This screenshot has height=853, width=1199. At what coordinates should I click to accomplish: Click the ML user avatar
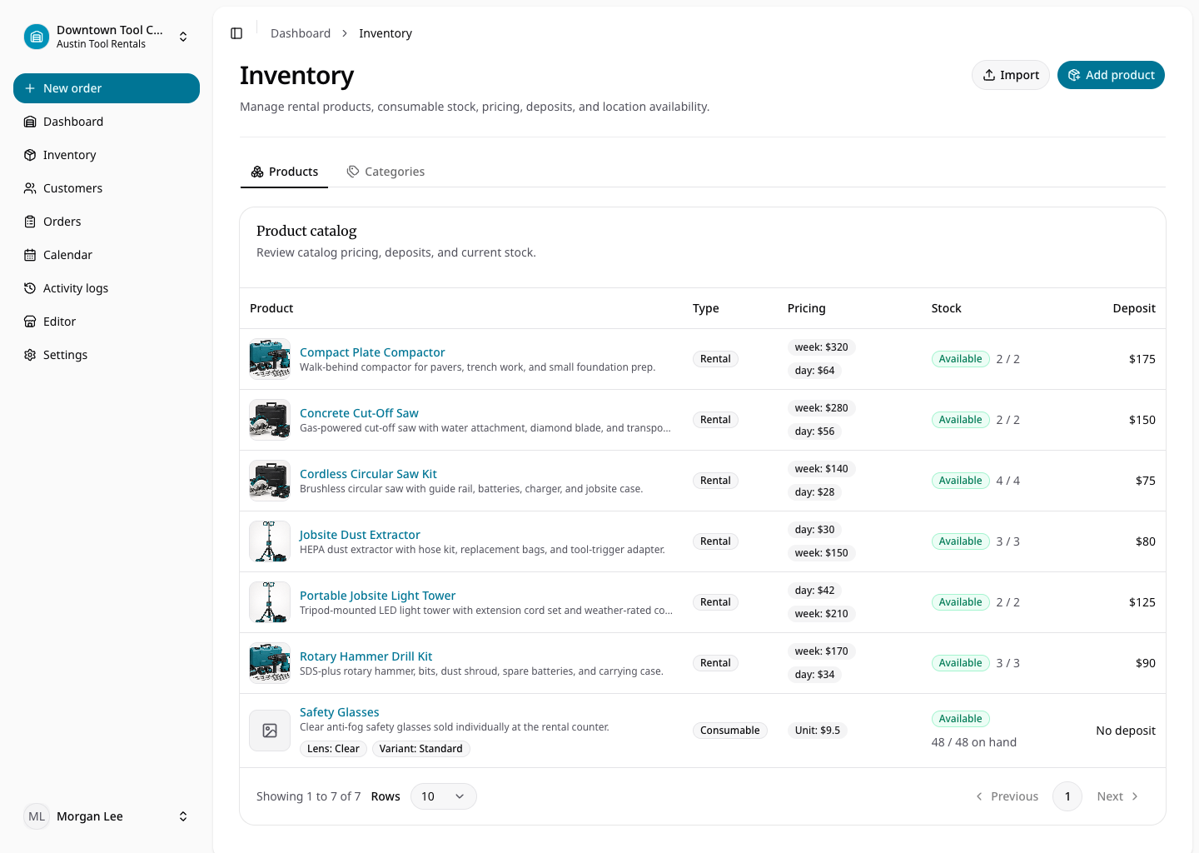coord(37,816)
